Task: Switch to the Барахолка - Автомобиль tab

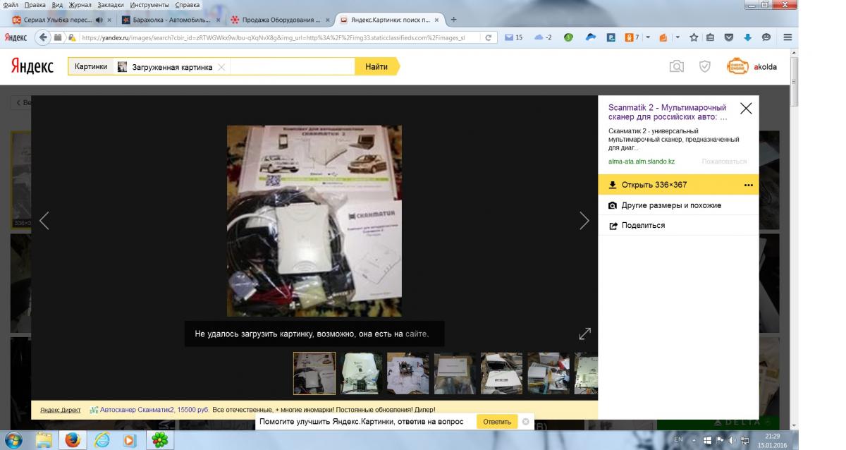Action: click(171, 20)
